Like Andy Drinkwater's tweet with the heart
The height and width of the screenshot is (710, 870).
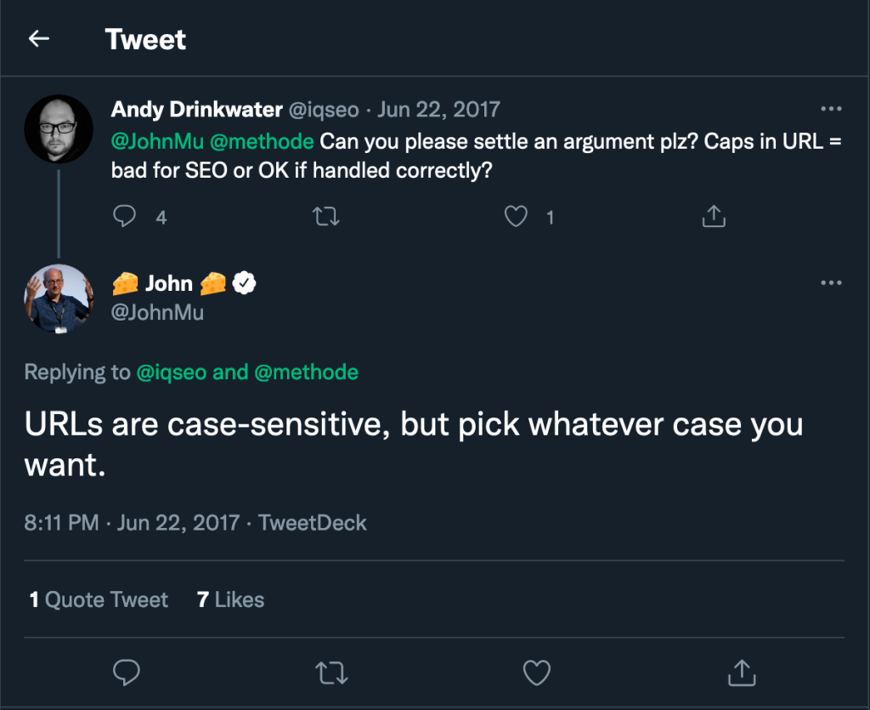pyautogui.click(x=516, y=216)
